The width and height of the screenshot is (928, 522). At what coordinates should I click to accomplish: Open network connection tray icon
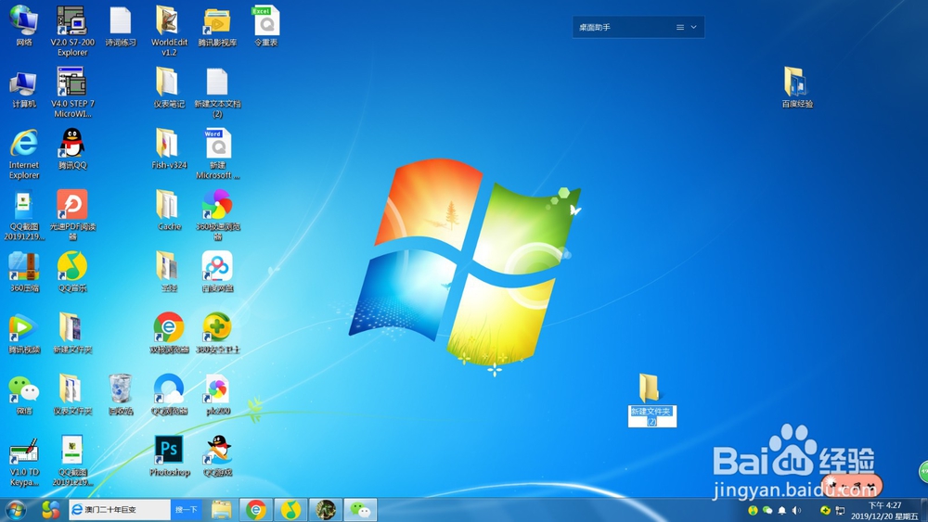(840, 510)
